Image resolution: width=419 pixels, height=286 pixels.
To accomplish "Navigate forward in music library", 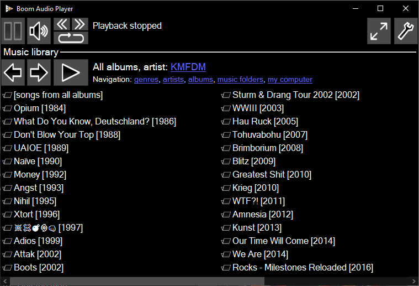I will tap(39, 72).
